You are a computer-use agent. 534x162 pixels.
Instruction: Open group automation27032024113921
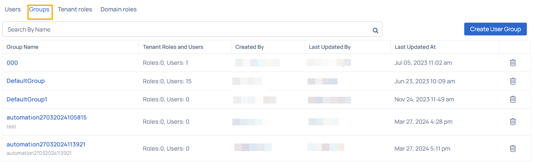click(46, 144)
